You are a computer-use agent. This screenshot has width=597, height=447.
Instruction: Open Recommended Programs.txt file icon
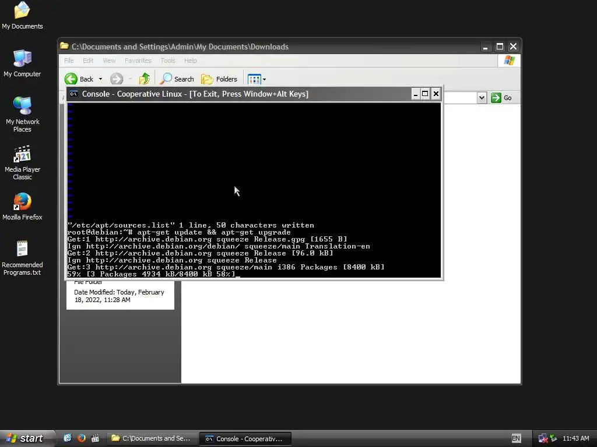22,258
